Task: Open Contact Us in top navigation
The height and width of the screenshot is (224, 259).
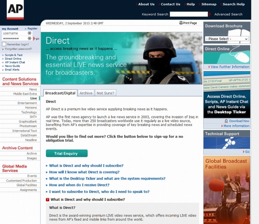Action: coord(170,4)
